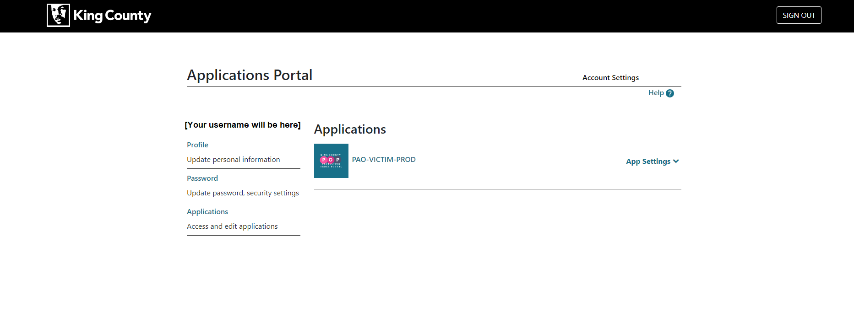Expand the App Settings dropdown label
The height and width of the screenshot is (334, 854).
point(648,162)
